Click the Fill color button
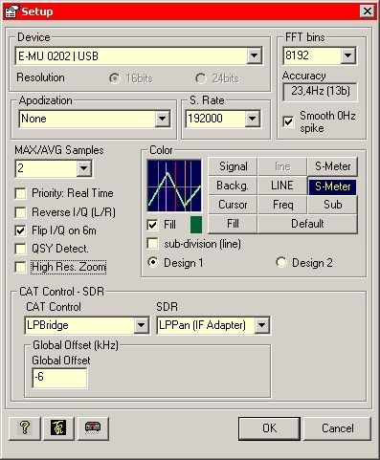380x460 pixels. click(x=233, y=224)
